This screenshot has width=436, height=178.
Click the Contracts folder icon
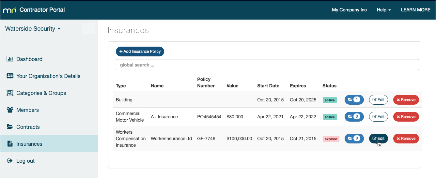10,127
